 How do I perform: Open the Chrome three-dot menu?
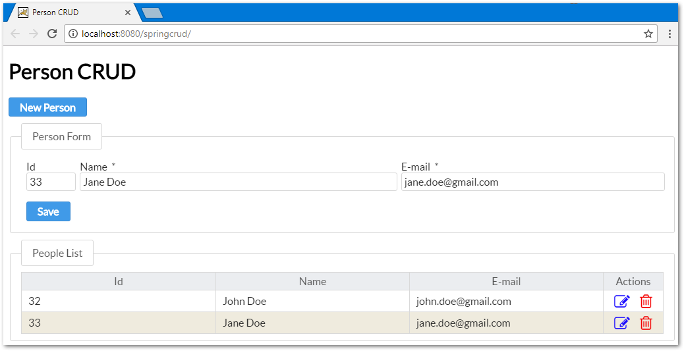tap(670, 34)
